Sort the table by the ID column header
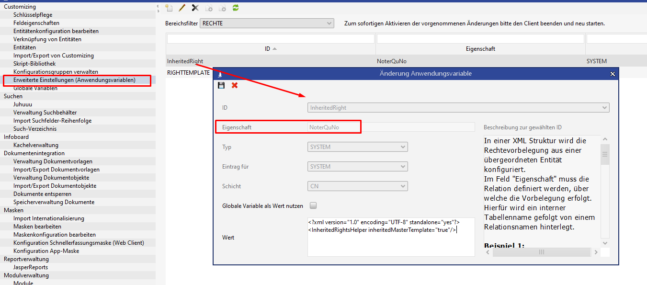Screen dimensions: 647x285 coord(271,49)
